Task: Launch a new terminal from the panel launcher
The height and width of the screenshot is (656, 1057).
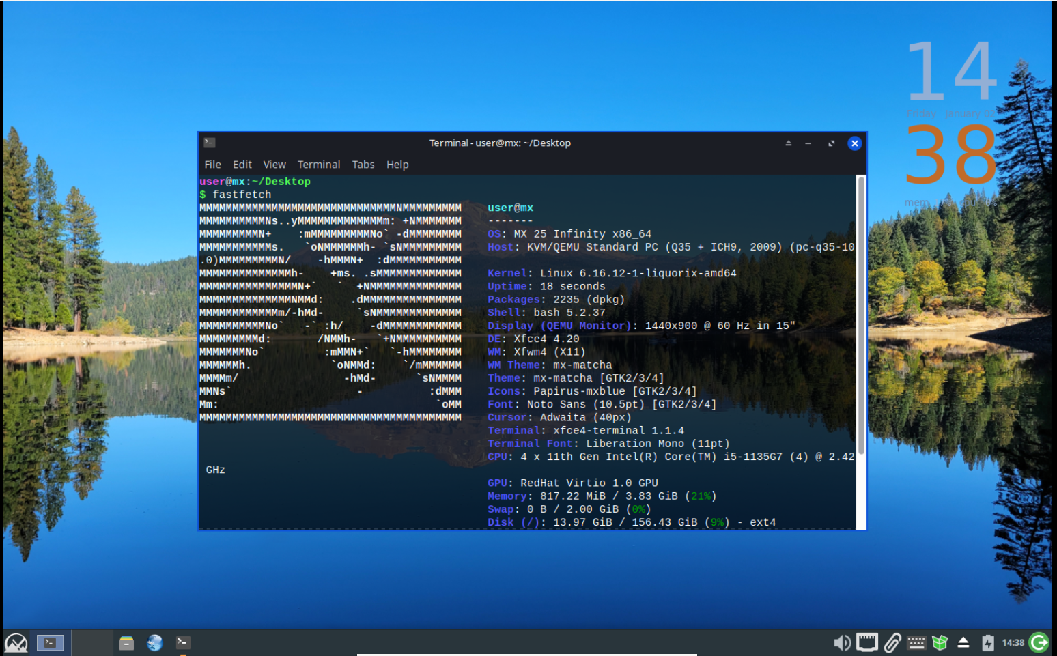Action: (x=183, y=642)
